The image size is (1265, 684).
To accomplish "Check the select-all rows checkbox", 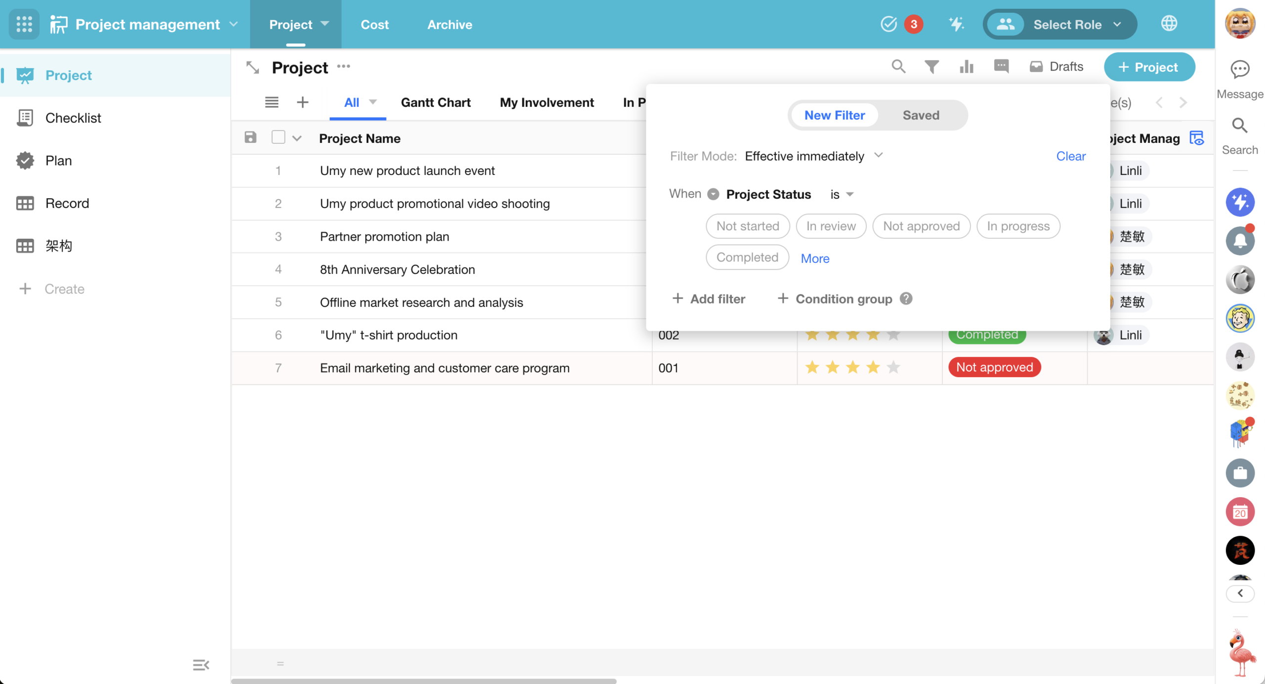I will tap(278, 137).
